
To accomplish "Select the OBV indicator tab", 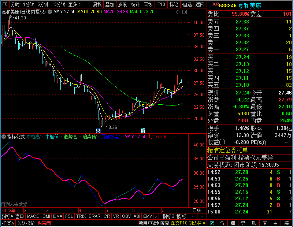I will [x=126, y=216].
